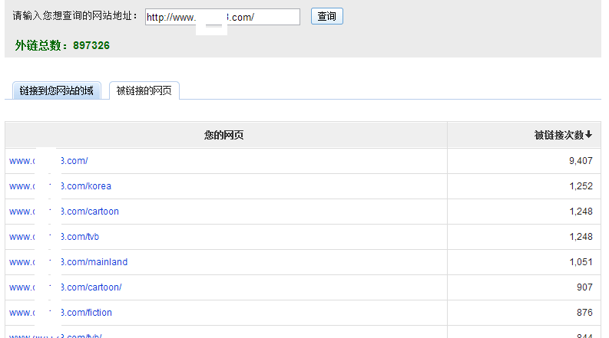609x338 pixels.
Task: Visit the /fiction page link
Action: click(61, 313)
